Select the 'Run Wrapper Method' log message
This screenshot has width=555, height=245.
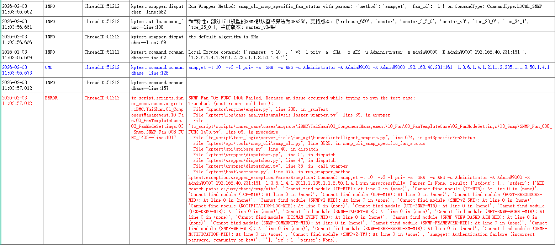click(365, 7)
